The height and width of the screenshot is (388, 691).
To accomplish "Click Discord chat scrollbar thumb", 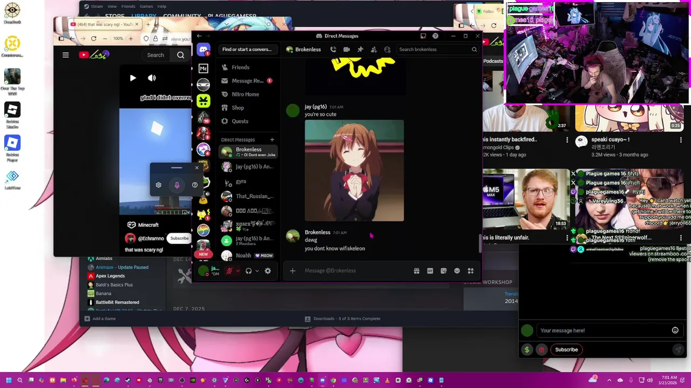I will [x=479, y=244].
